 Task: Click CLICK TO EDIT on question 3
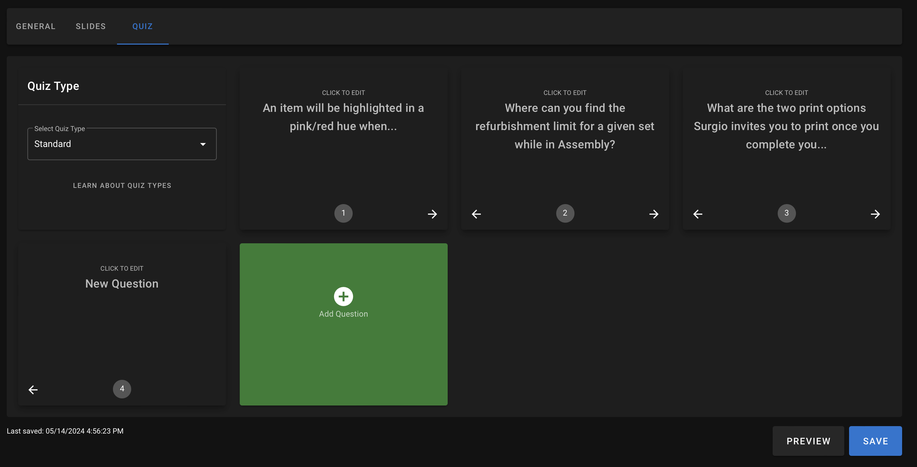[786, 93]
